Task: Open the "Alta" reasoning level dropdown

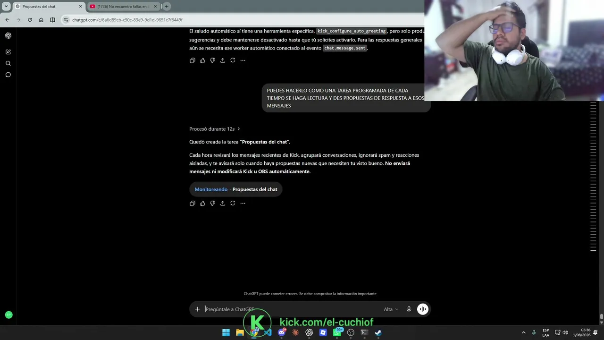Action: click(391, 309)
